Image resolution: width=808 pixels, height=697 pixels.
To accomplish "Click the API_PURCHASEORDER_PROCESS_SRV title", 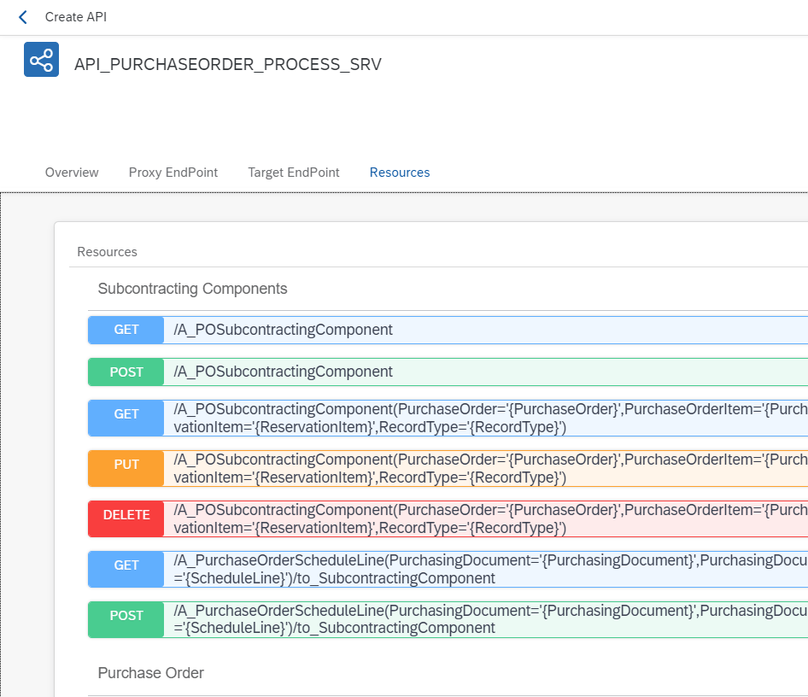I will (228, 65).
